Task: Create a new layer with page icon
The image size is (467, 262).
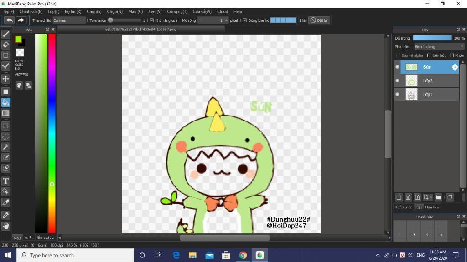Action: coord(399,197)
